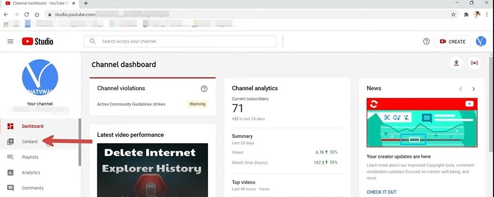Viewport: 494px width, 197px height.
Task: Click the Go live broadcast icon
Action: coord(474,63)
